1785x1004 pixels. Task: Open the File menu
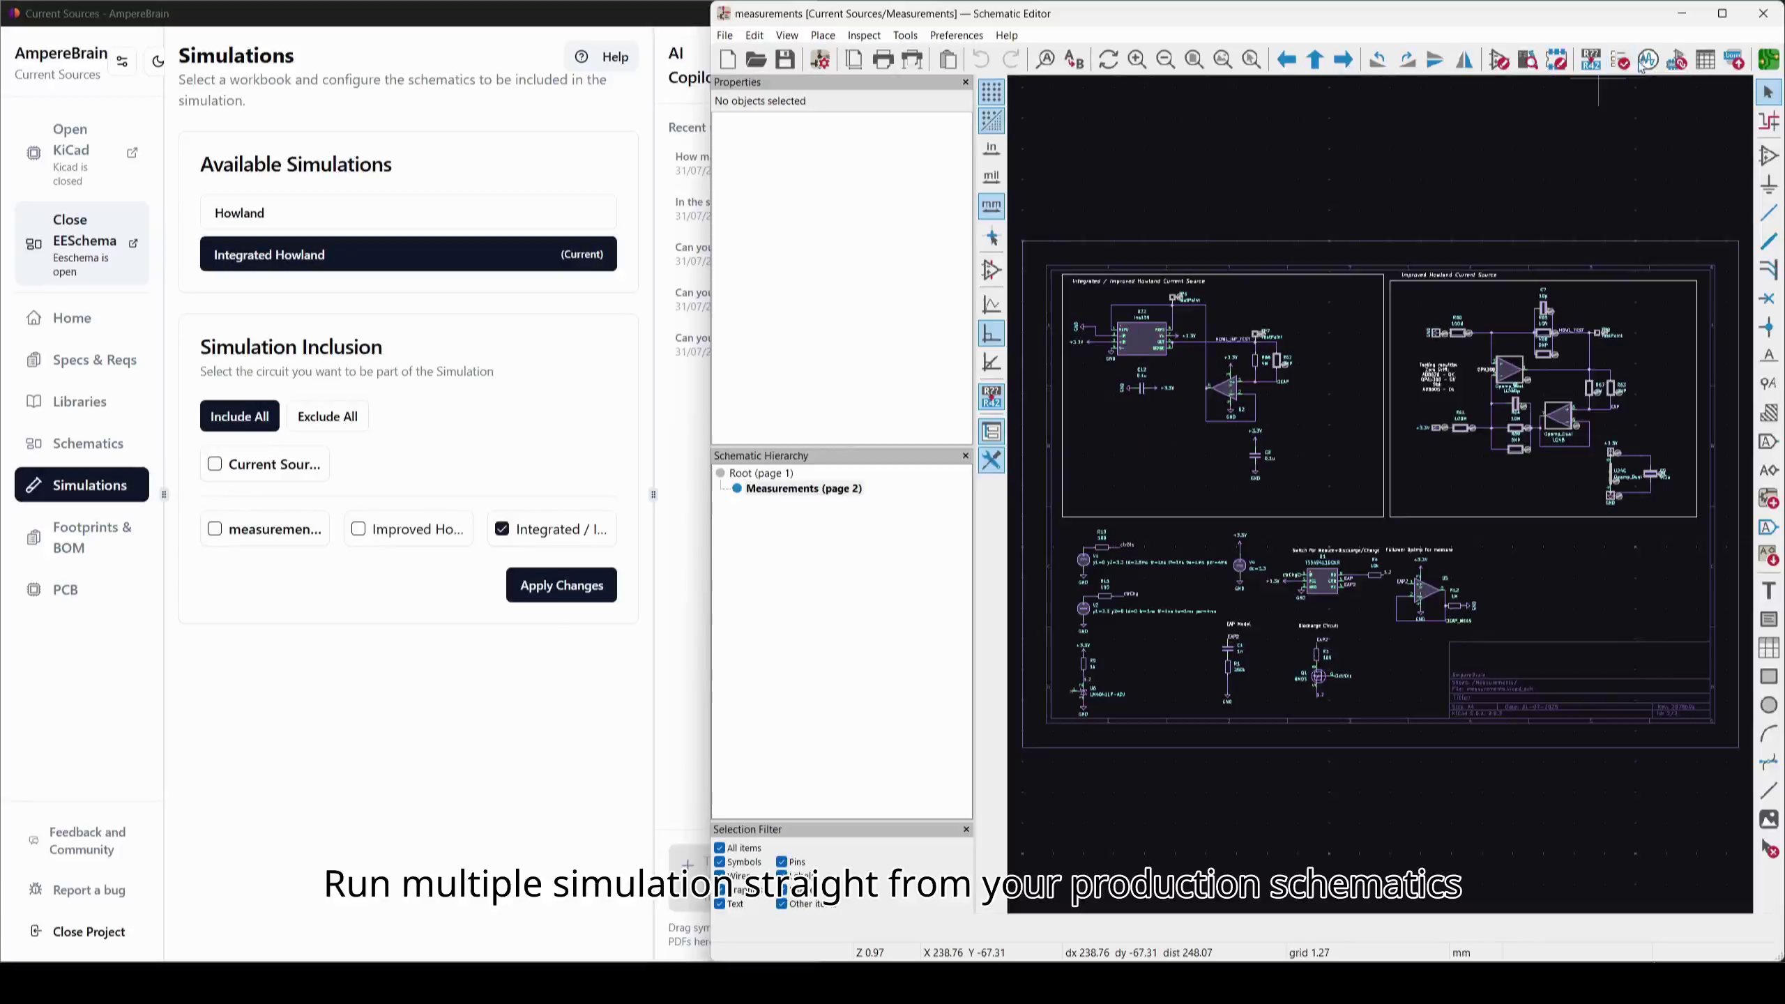724,35
